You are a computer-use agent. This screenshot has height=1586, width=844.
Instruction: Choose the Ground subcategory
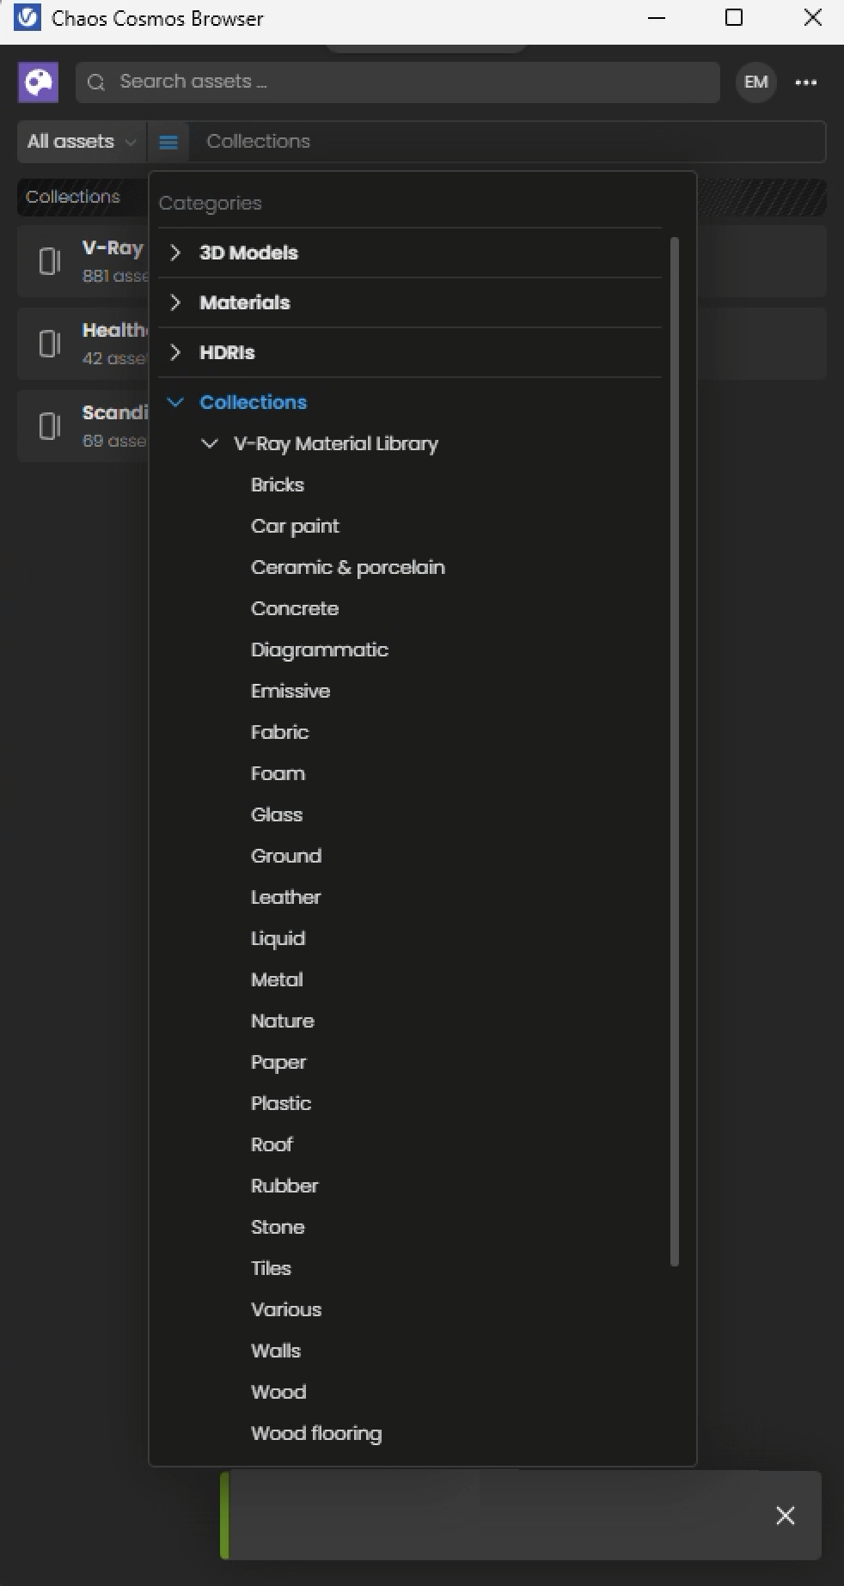click(286, 856)
